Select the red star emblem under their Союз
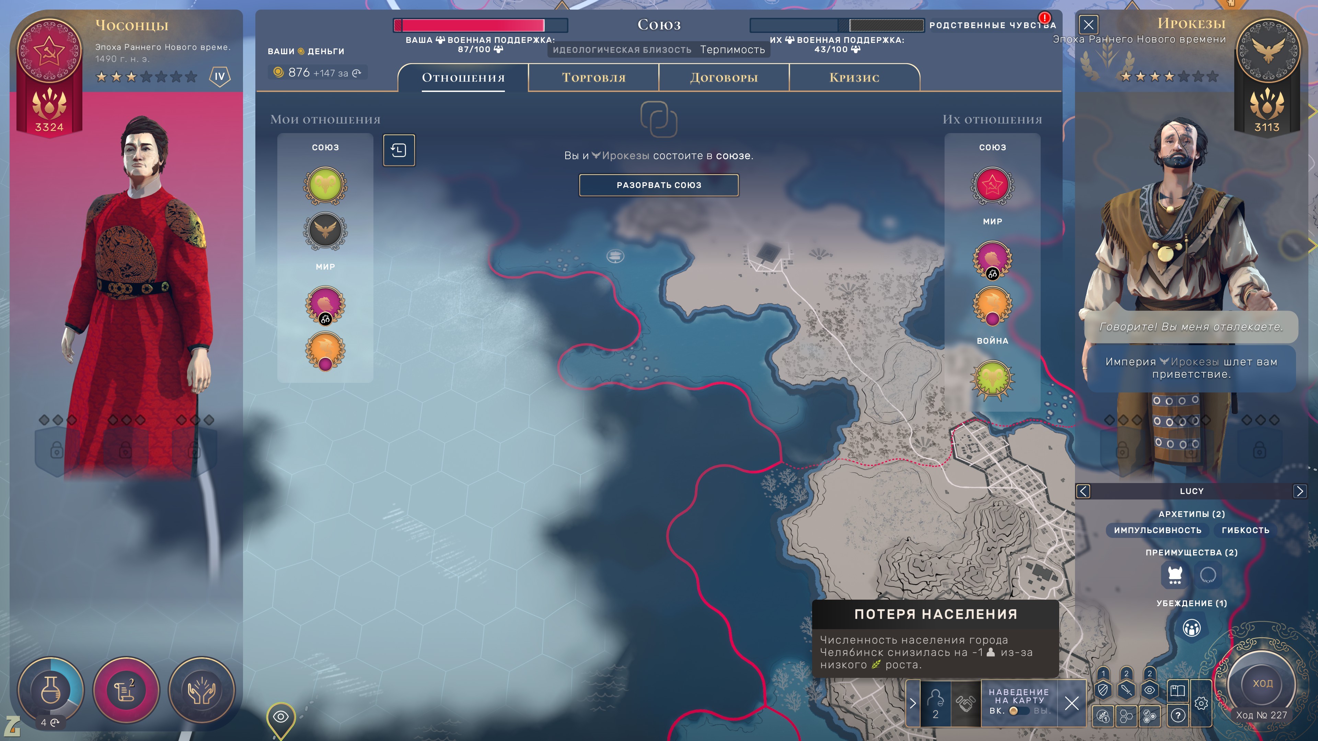The height and width of the screenshot is (741, 1318). tap(992, 185)
